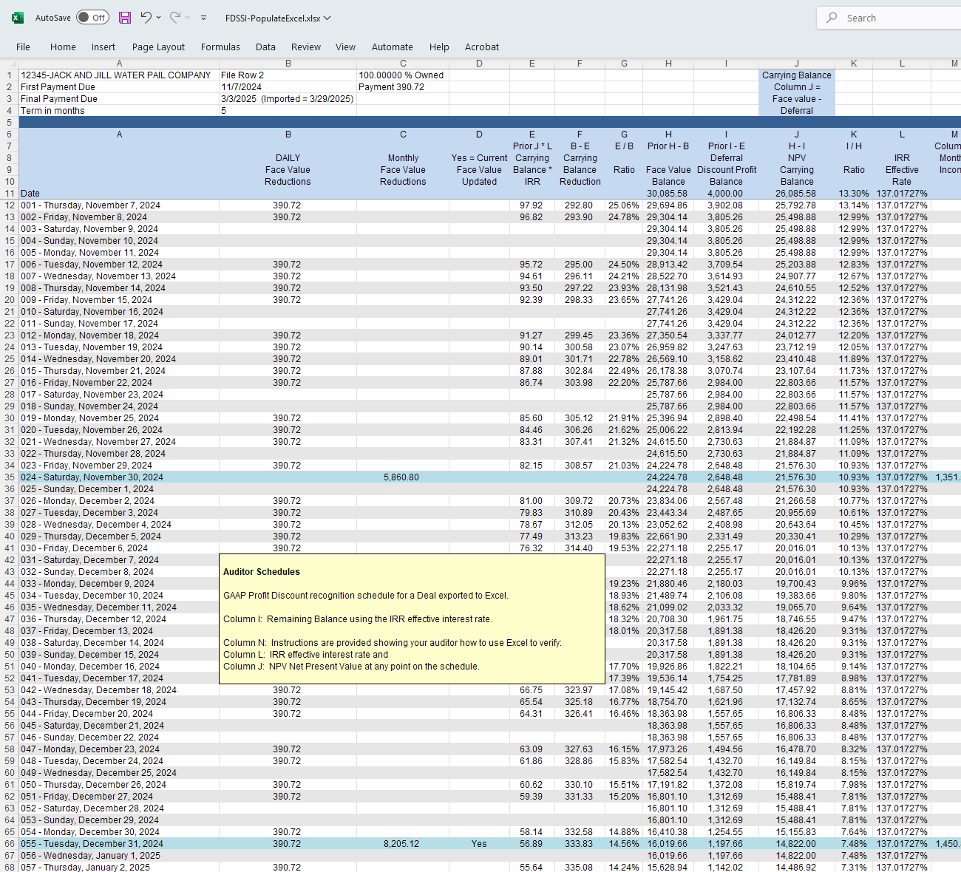961x872 pixels.
Task: Switch to the Review tab
Action: point(306,47)
